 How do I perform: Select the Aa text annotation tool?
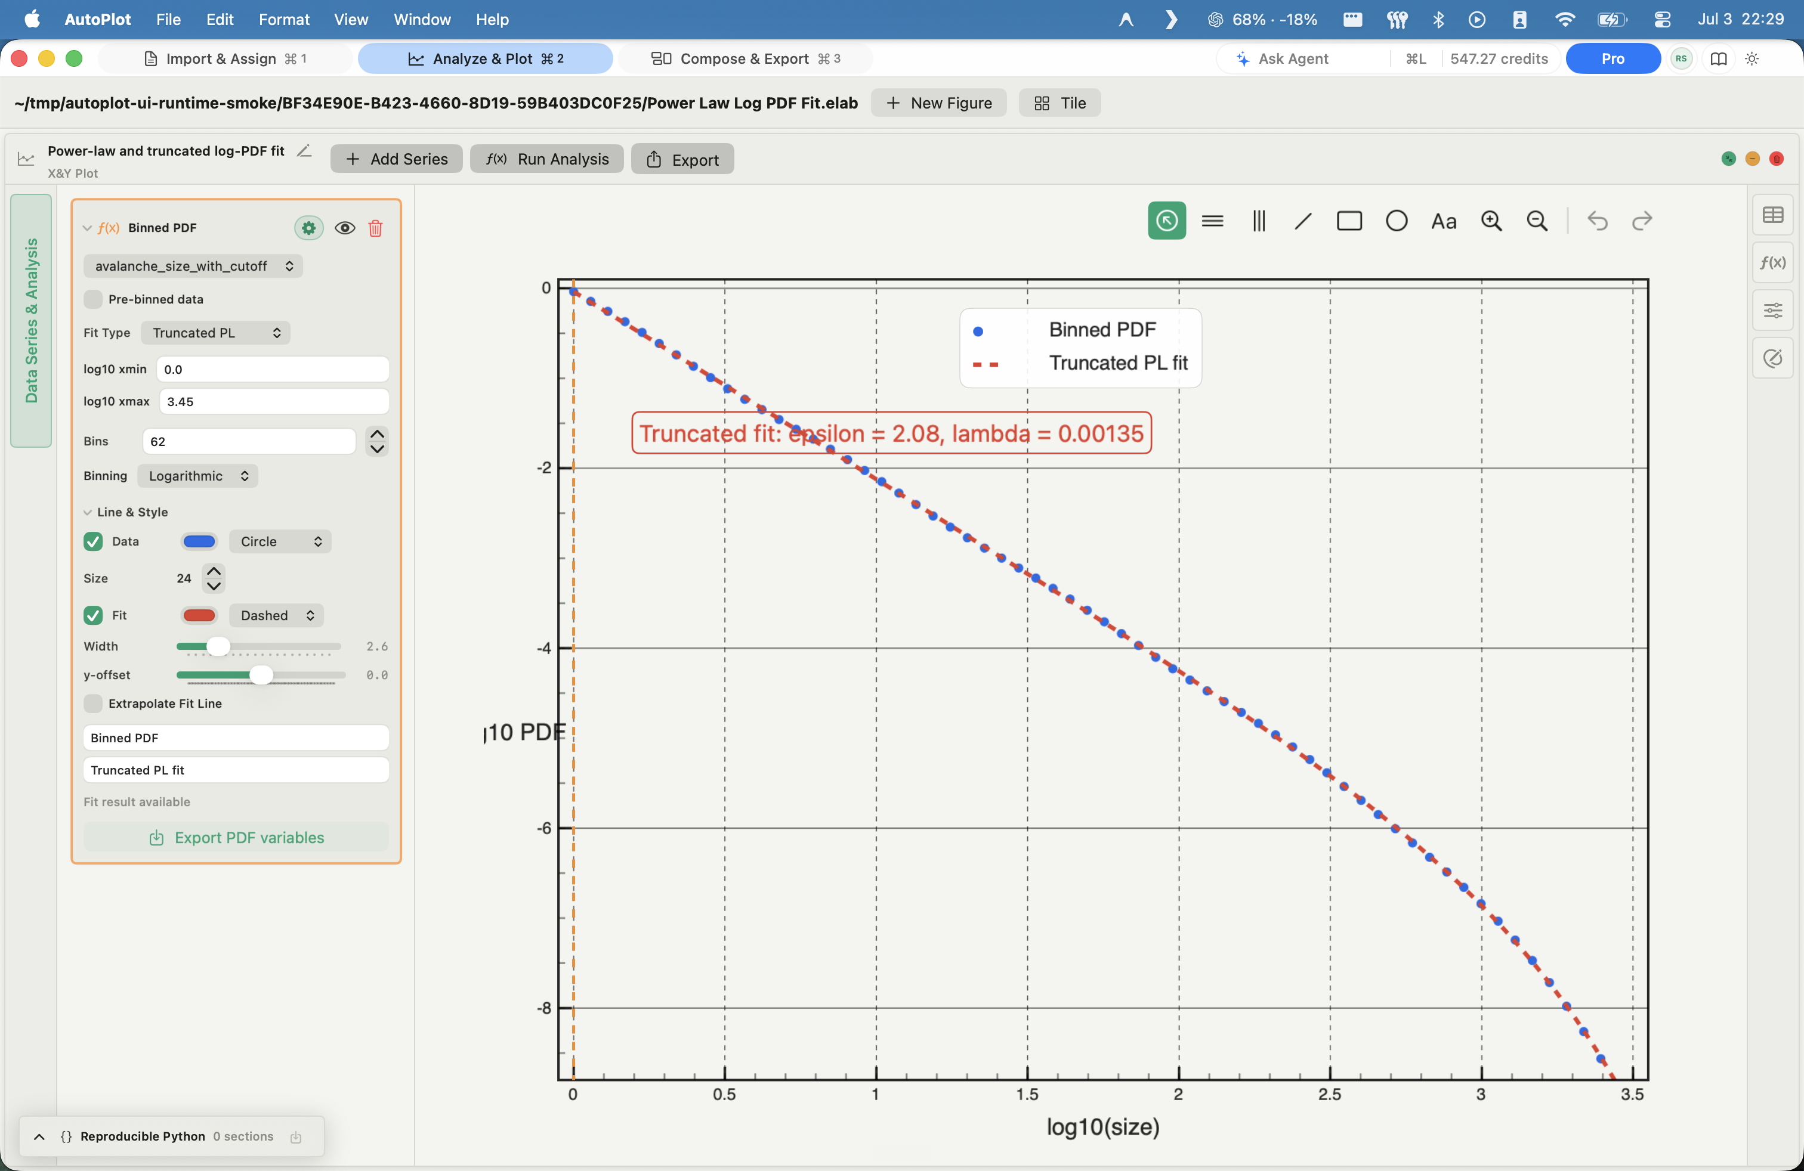[x=1443, y=221]
